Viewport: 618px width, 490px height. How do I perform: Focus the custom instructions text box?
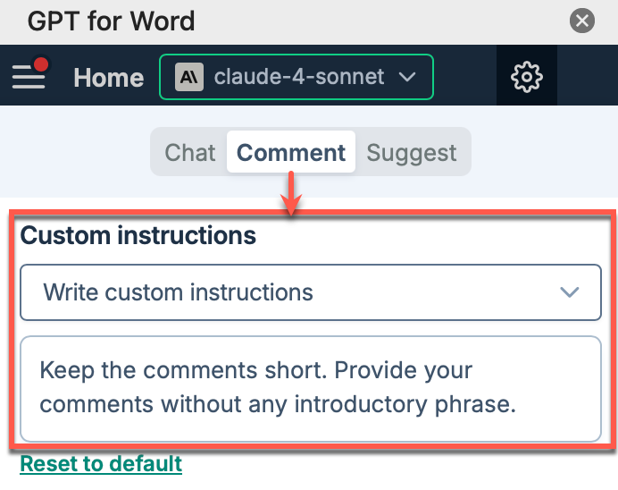[x=310, y=388]
